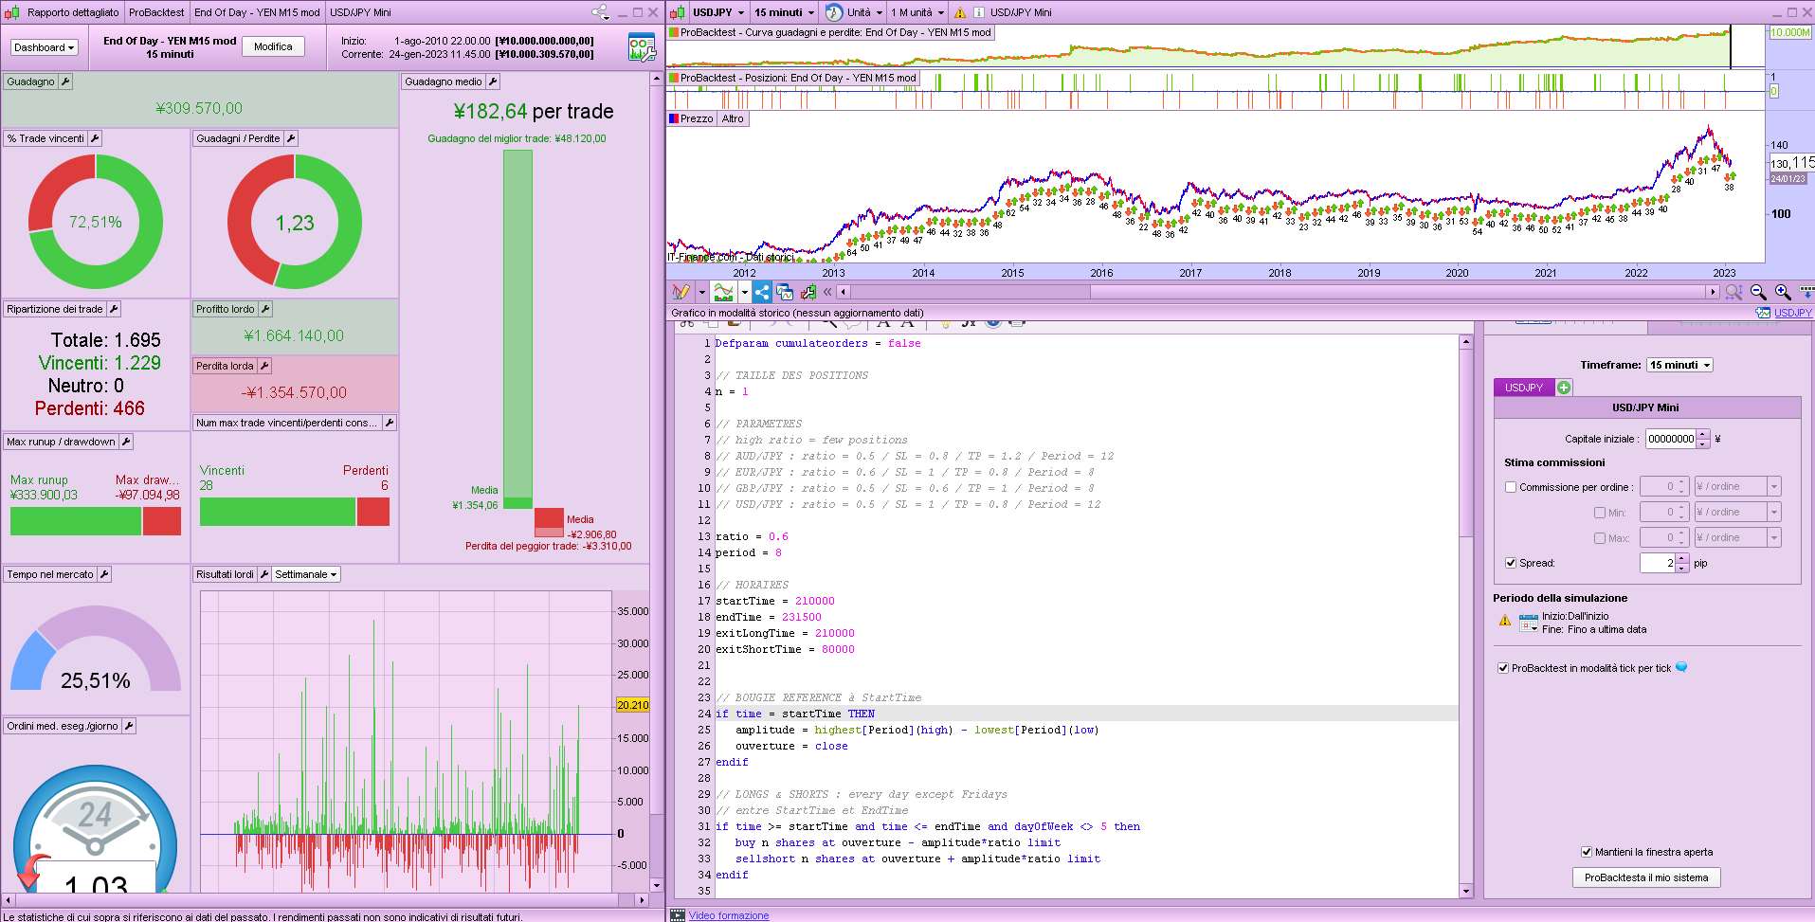This screenshot has height=922, width=1815.
Task: Select the USDJPY instrument tab
Action: (1524, 388)
